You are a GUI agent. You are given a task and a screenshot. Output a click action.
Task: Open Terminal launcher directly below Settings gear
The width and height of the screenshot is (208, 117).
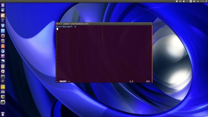point(3,77)
